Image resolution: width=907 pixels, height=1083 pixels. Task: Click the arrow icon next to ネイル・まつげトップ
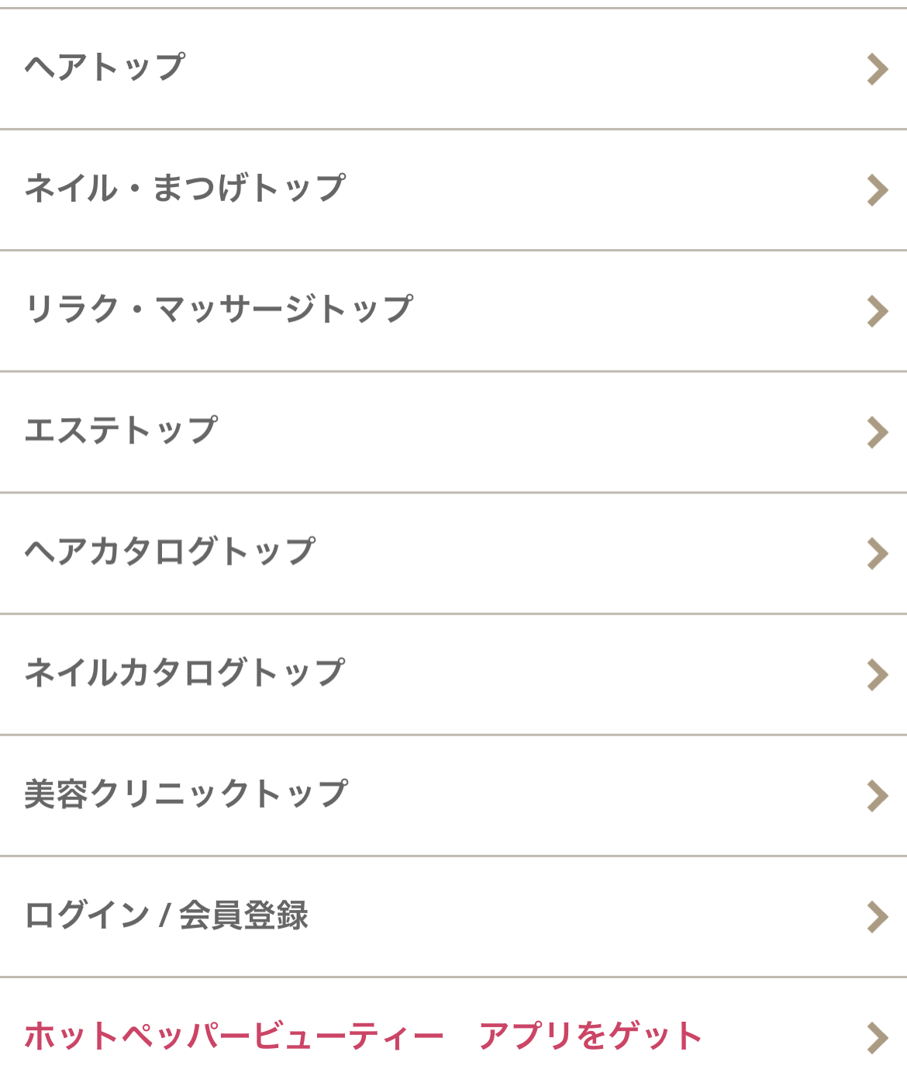click(878, 190)
